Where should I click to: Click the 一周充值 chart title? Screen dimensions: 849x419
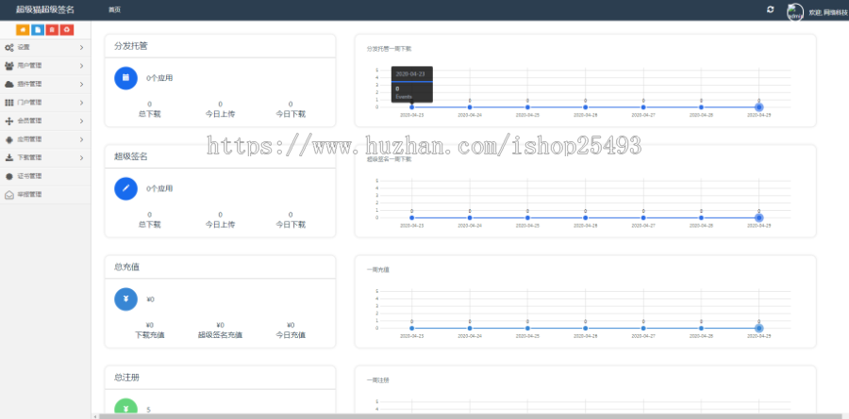tap(377, 269)
